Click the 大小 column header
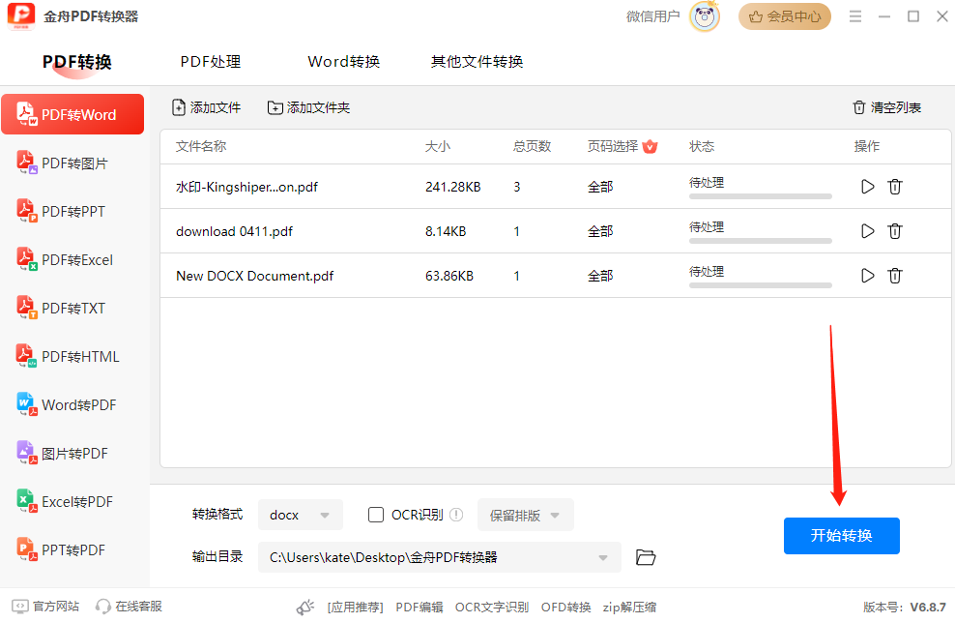The image size is (955, 623). pos(437,146)
